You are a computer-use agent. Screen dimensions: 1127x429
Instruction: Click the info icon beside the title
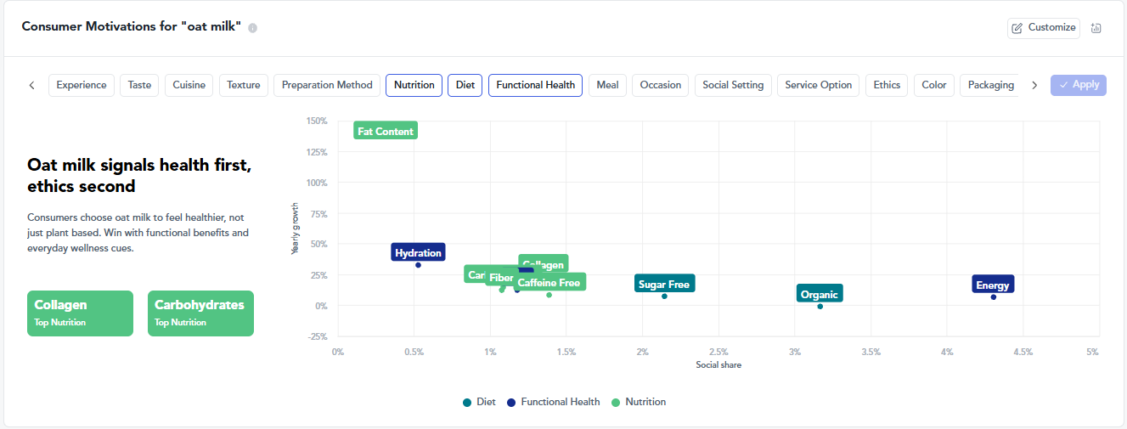coord(252,28)
